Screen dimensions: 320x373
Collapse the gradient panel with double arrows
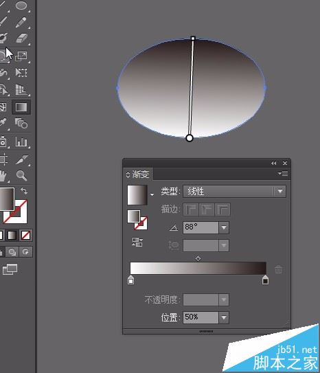click(x=273, y=163)
